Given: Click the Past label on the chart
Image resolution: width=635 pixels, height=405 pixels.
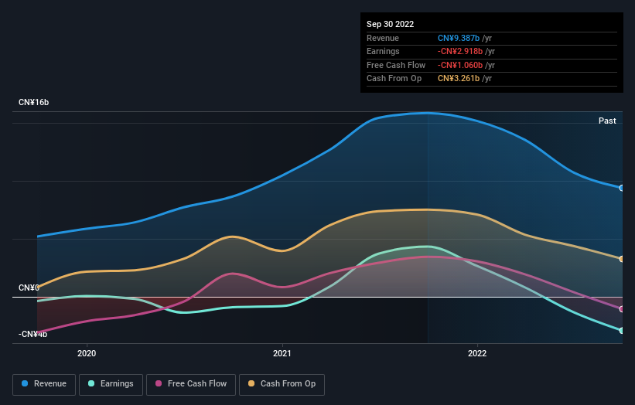Looking at the screenshot, I should [607, 121].
